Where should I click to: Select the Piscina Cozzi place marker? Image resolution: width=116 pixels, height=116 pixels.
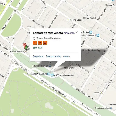click(x=68, y=20)
